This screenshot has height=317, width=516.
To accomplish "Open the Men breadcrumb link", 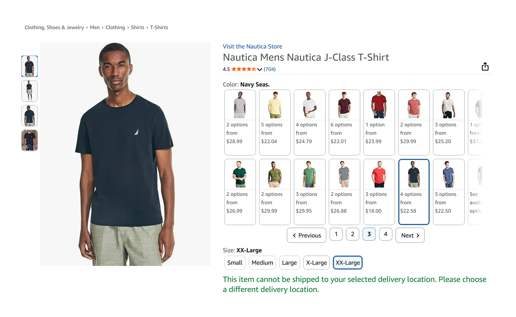I will [95, 28].
